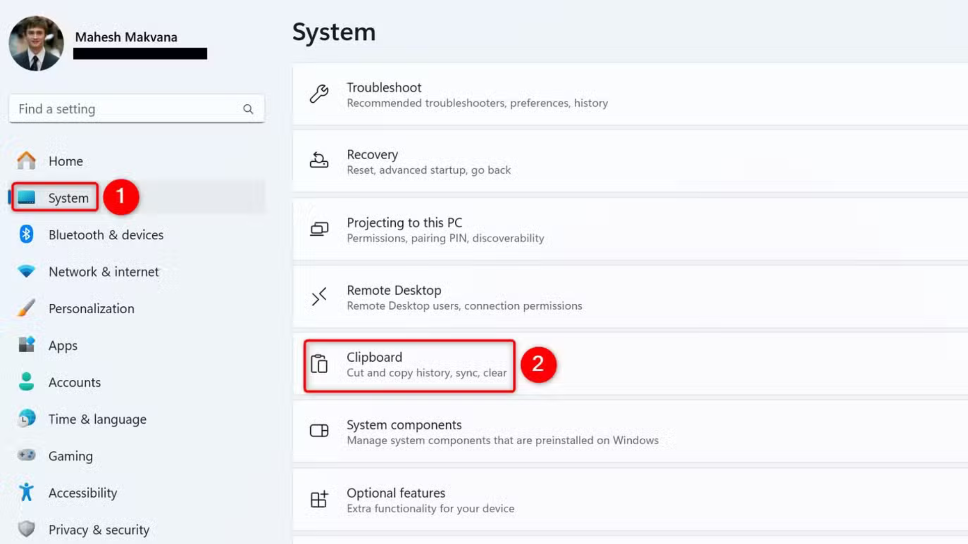Click the Network & internet Wi-Fi icon
This screenshot has width=968, height=544.
click(x=26, y=271)
